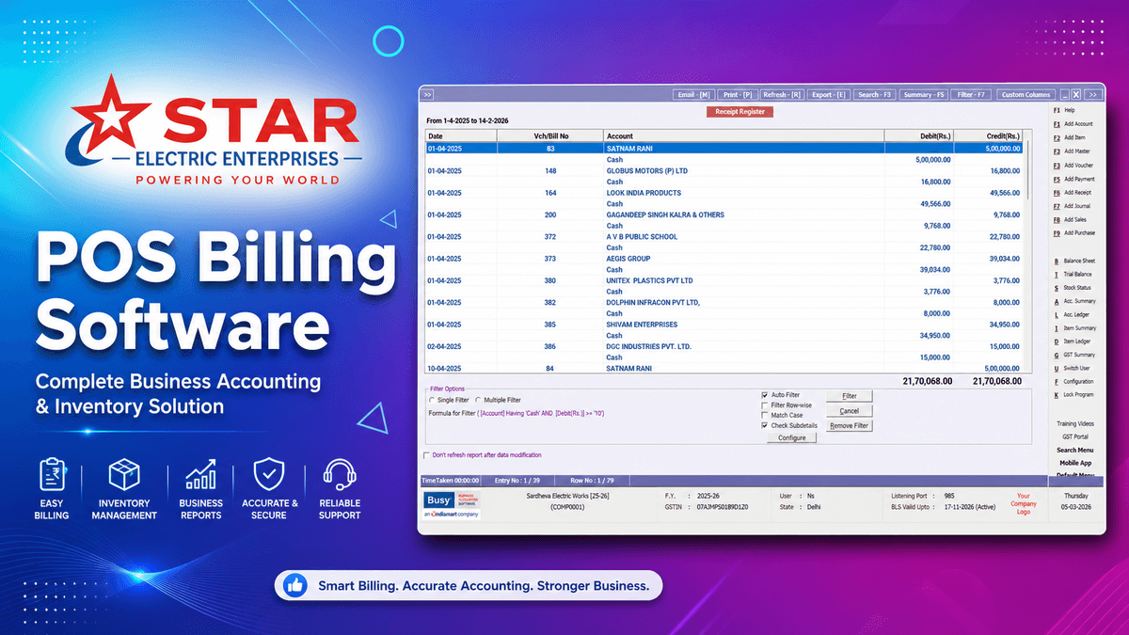The width and height of the screenshot is (1129, 635).
Task: Enable the Match Case checkbox
Action: click(x=765, y=415)
